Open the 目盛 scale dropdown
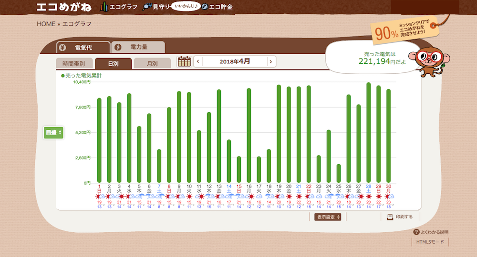 pyautogui.click(x=53, y=133)
